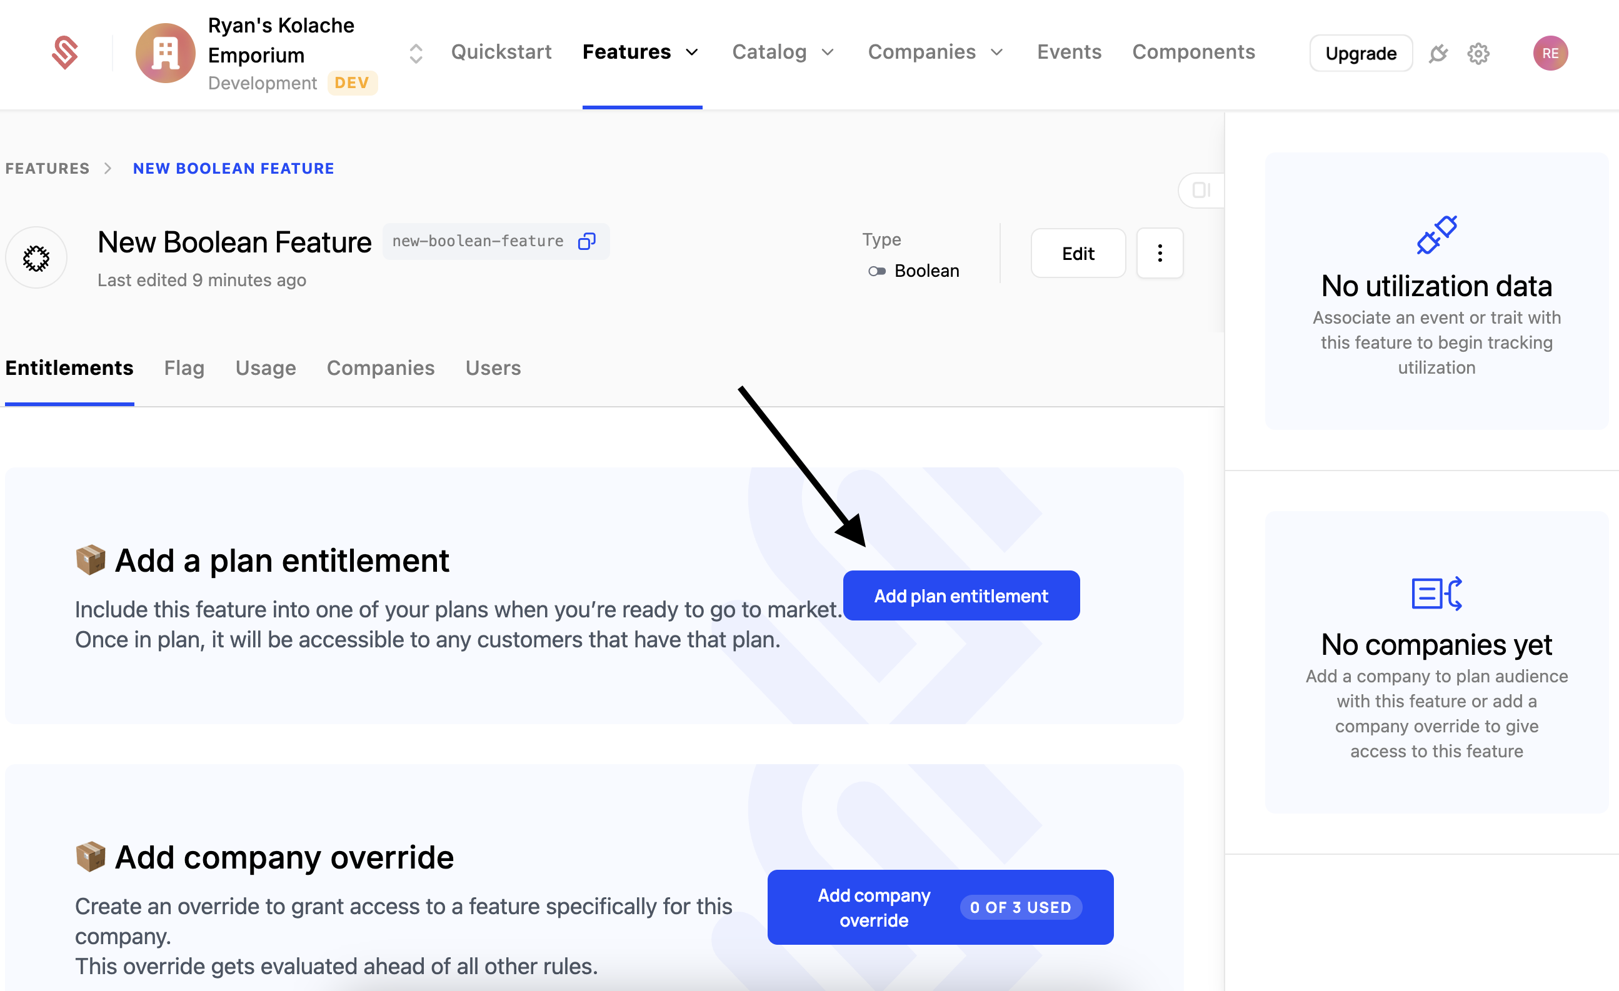Click the Boolean type toggle indicator

click(x=878, y=271)
